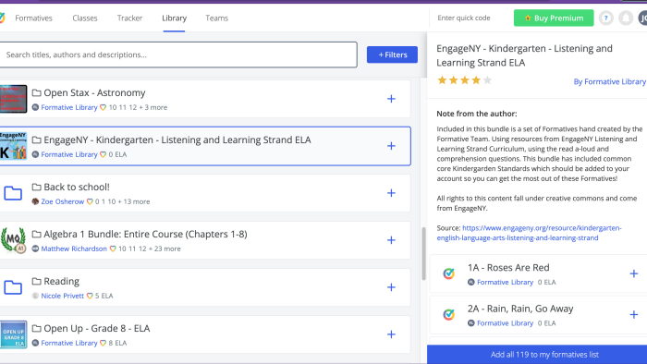This screenshot has height=364, width=647.
Task: Click the Open Up Grade 8 thumbnail
Action: click(x=13, y=334)
